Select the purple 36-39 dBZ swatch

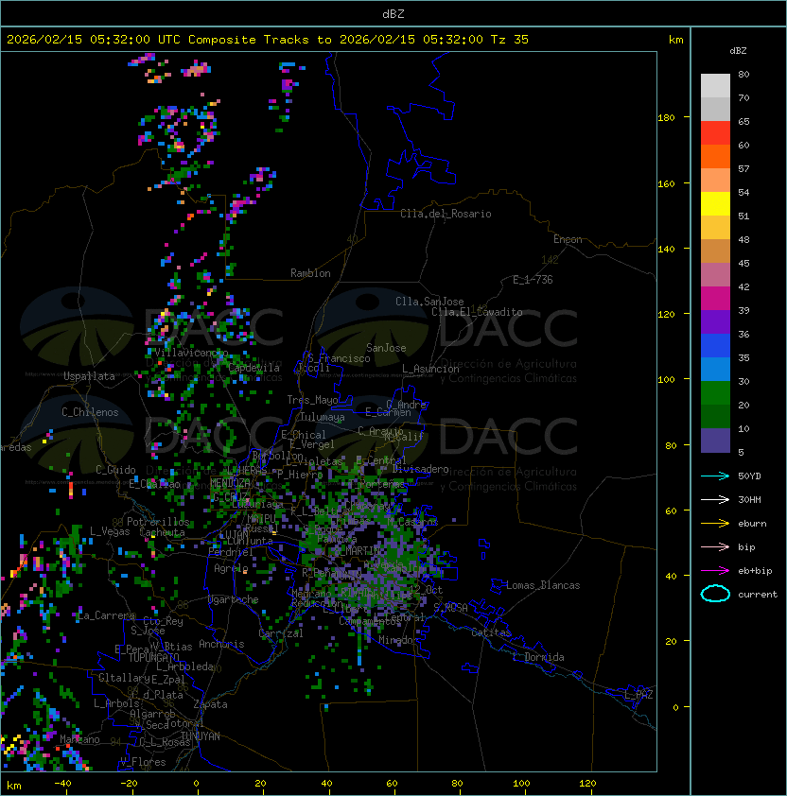pyautogui.click(x=715, y=321)
